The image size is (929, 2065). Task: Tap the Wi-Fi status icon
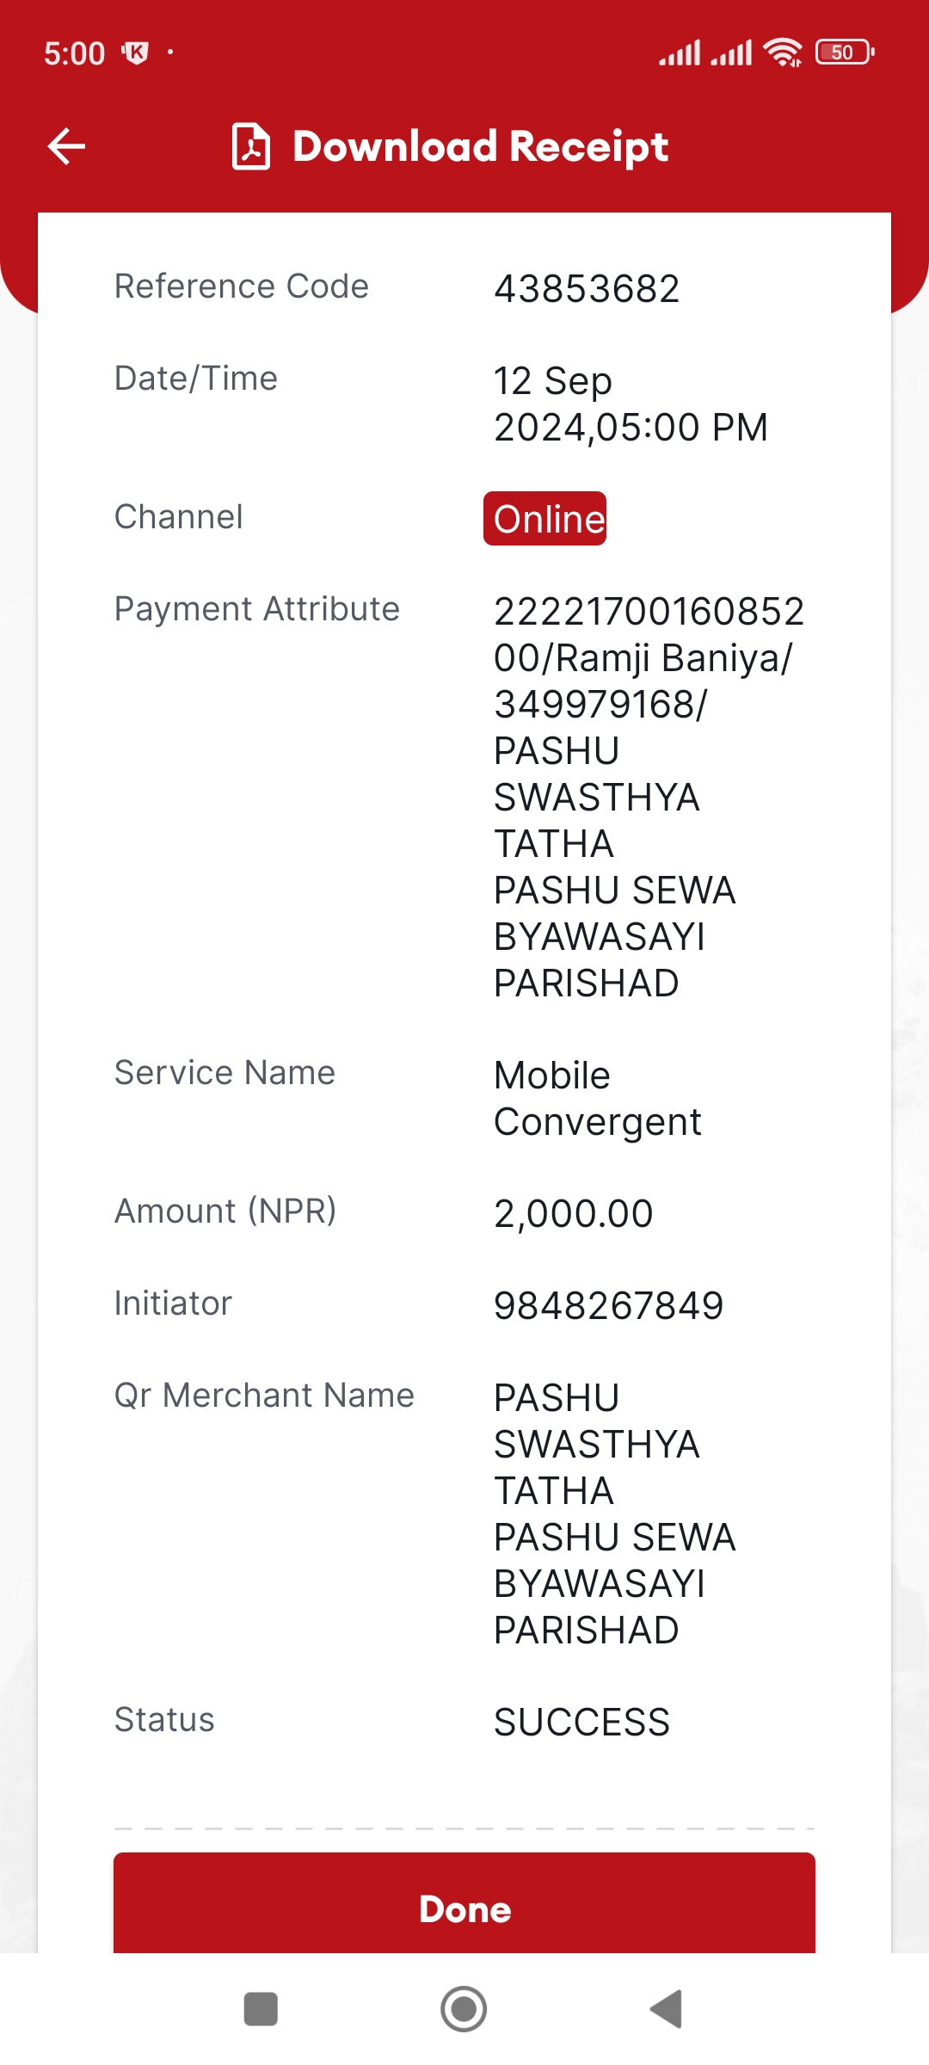(783, 52)
